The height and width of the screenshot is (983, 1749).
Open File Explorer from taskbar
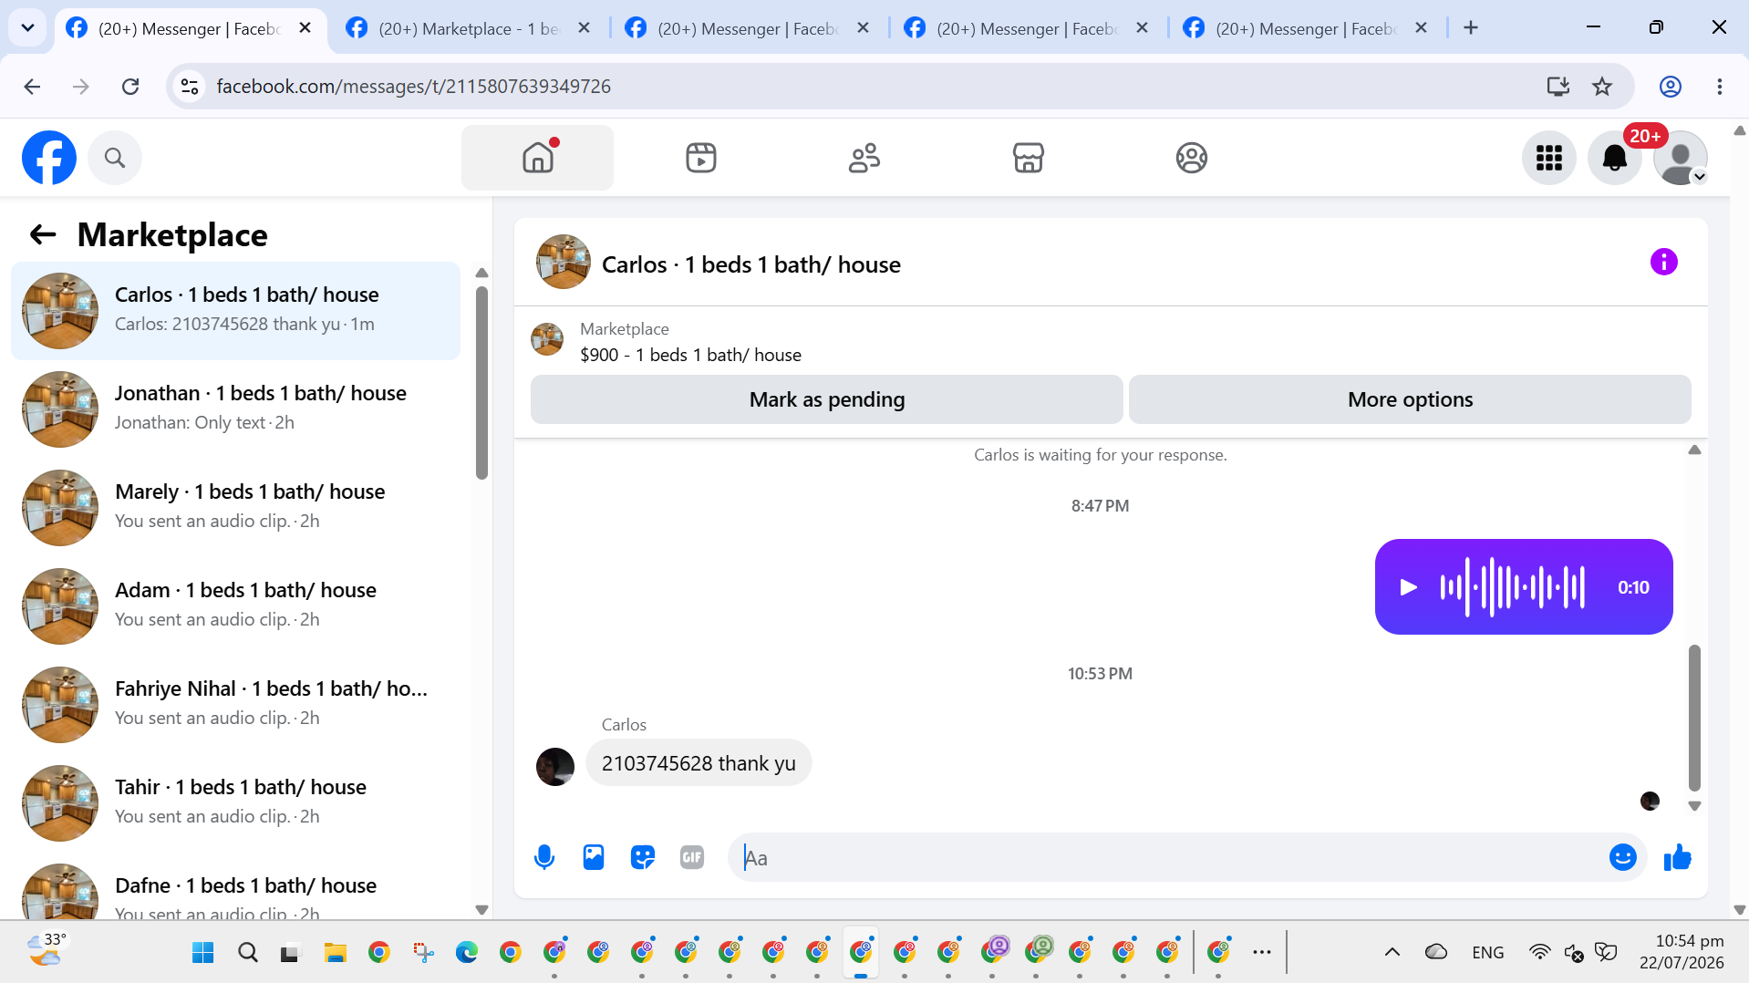click(x=335, y=953)
